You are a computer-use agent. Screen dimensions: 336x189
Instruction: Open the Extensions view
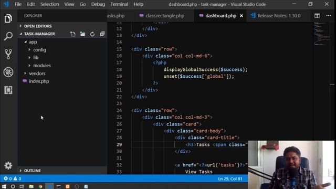[8, 90]
